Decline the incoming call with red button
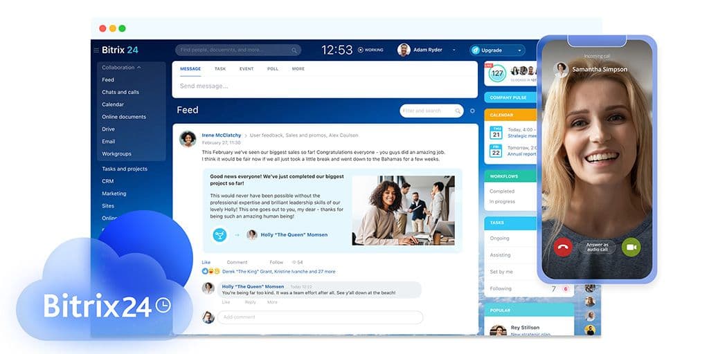 (563, 247)
